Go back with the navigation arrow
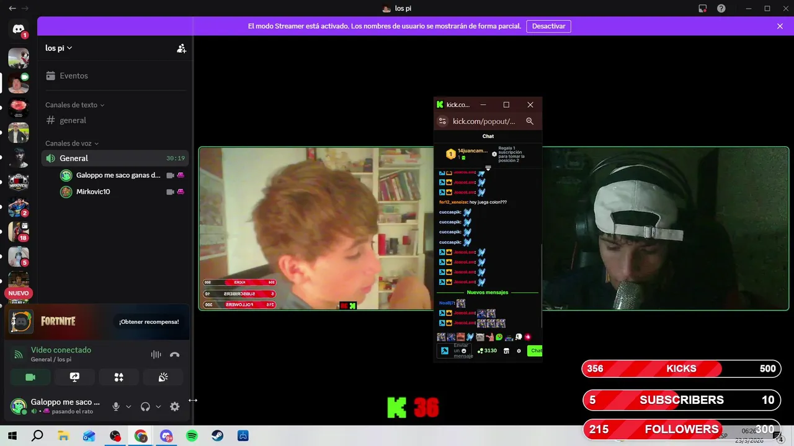The height and width of the screenshot is (446, 794). point(12,9)
